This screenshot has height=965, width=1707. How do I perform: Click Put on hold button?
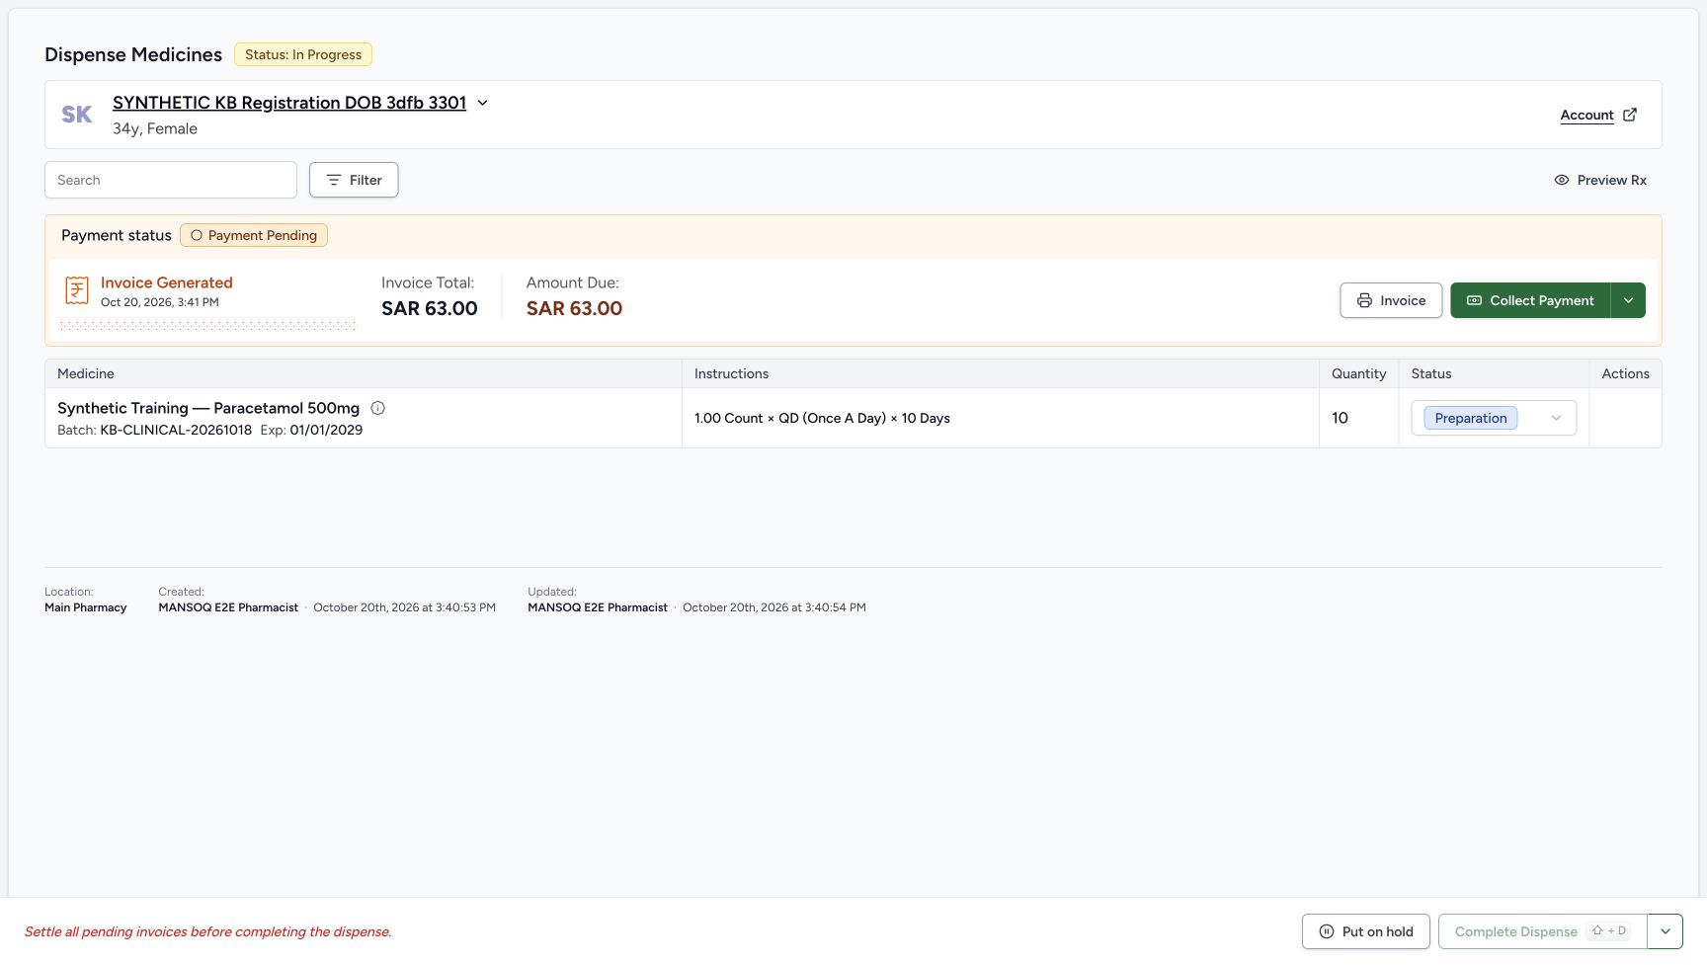1366,931
